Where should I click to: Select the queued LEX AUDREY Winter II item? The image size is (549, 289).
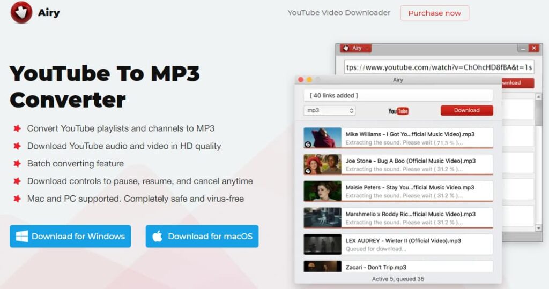[398, 244]
